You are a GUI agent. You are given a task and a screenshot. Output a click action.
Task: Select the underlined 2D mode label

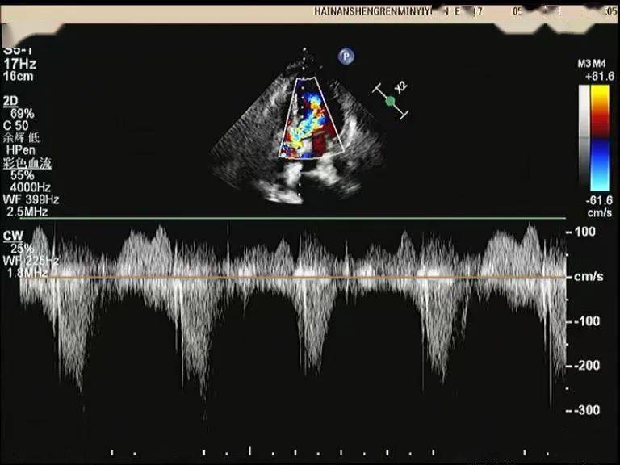tap(11, 102)
